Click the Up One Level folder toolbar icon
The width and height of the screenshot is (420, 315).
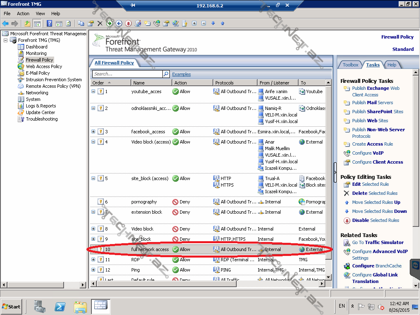[x=27, y=23]
